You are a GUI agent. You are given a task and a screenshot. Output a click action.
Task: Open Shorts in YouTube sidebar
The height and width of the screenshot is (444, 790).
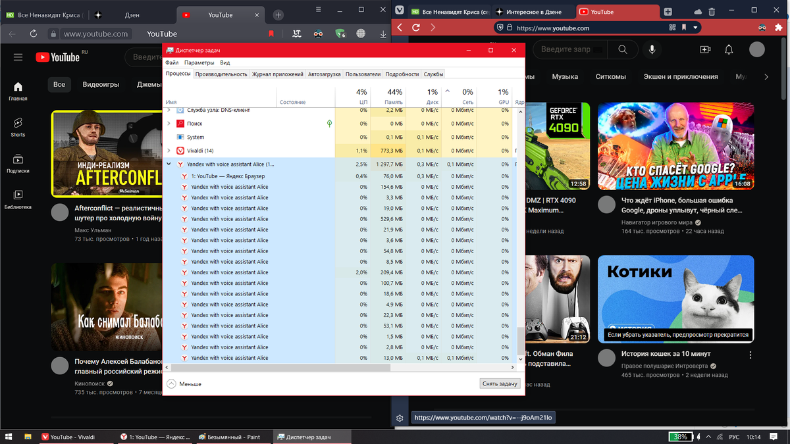[x=18, y=127]
